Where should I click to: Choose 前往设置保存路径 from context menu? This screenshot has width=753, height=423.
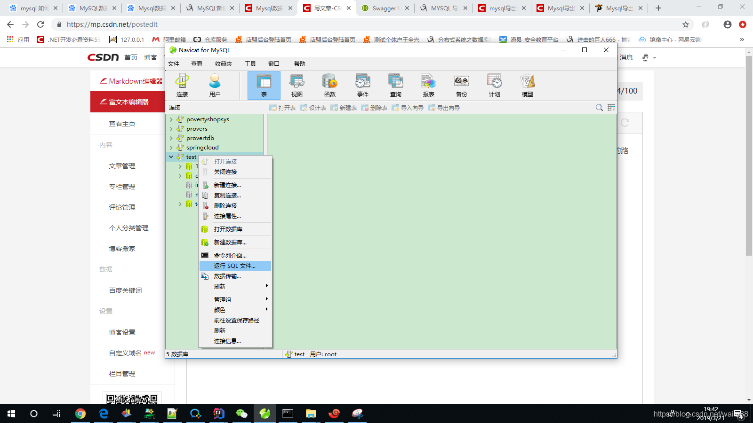tap(235, 321)
